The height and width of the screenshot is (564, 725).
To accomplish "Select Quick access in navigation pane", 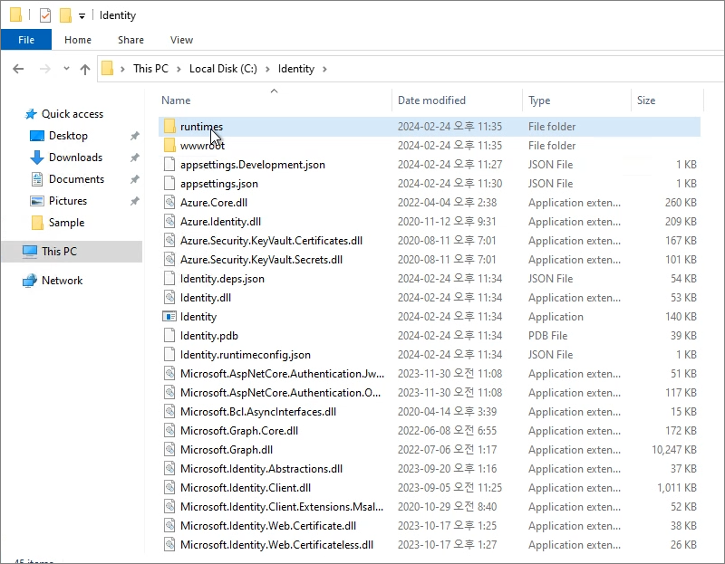I will point(72,114).
